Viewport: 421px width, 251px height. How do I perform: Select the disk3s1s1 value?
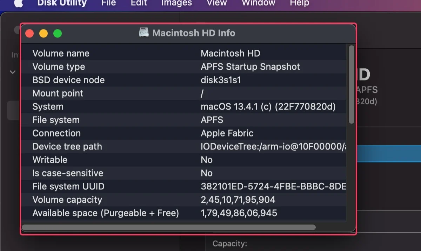coord(221,80)
